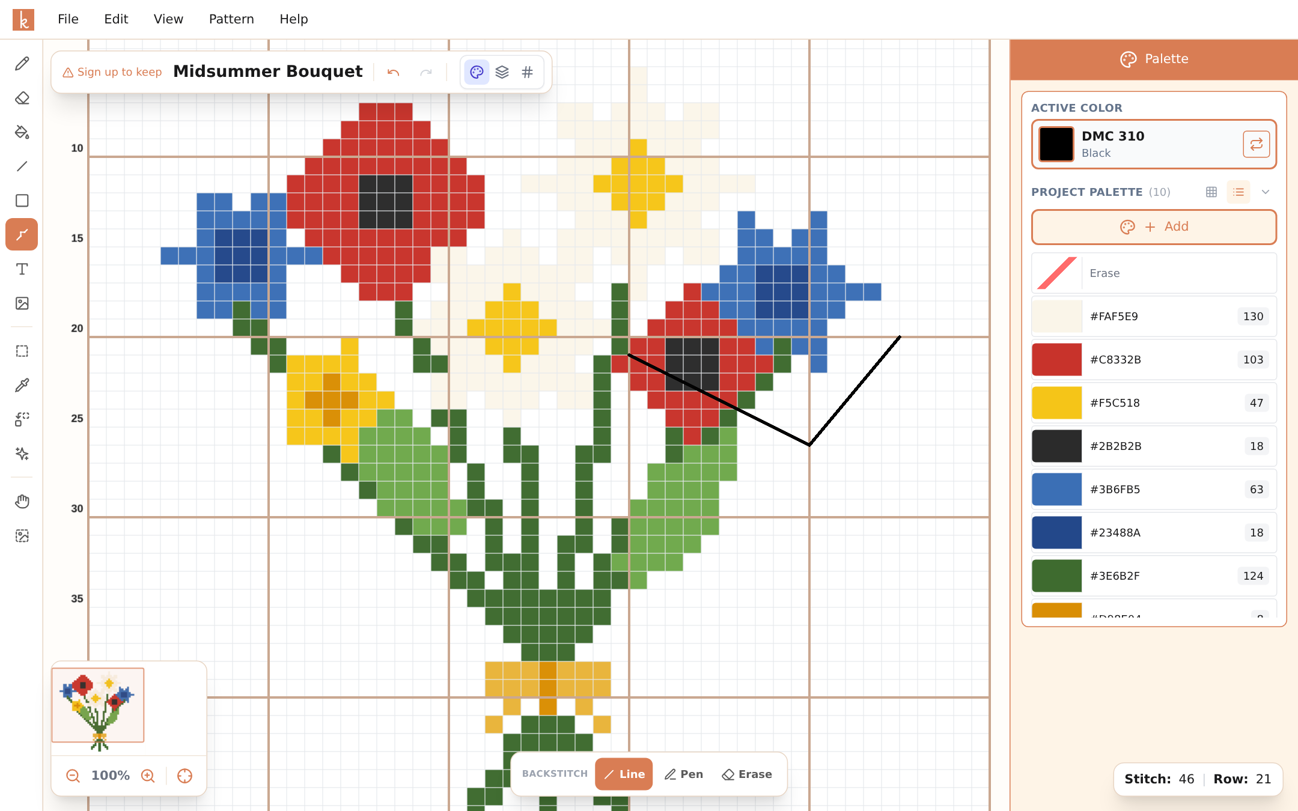Open the View menu

(168, 19)
